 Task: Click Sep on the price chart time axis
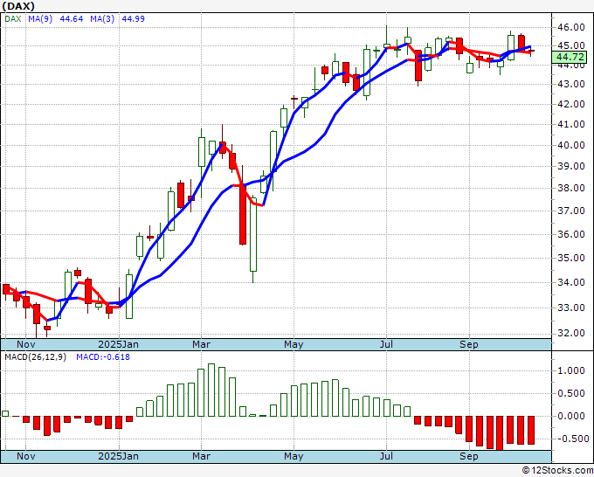[469, 344]
